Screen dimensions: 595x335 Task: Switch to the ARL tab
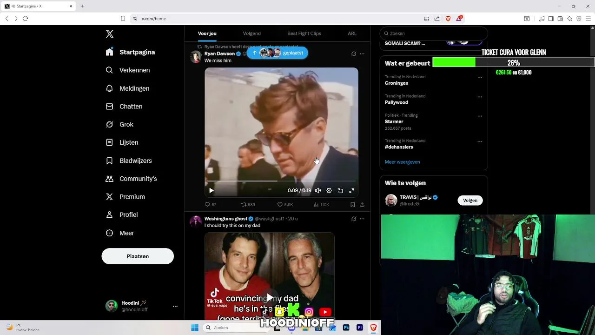coord(352,33)
